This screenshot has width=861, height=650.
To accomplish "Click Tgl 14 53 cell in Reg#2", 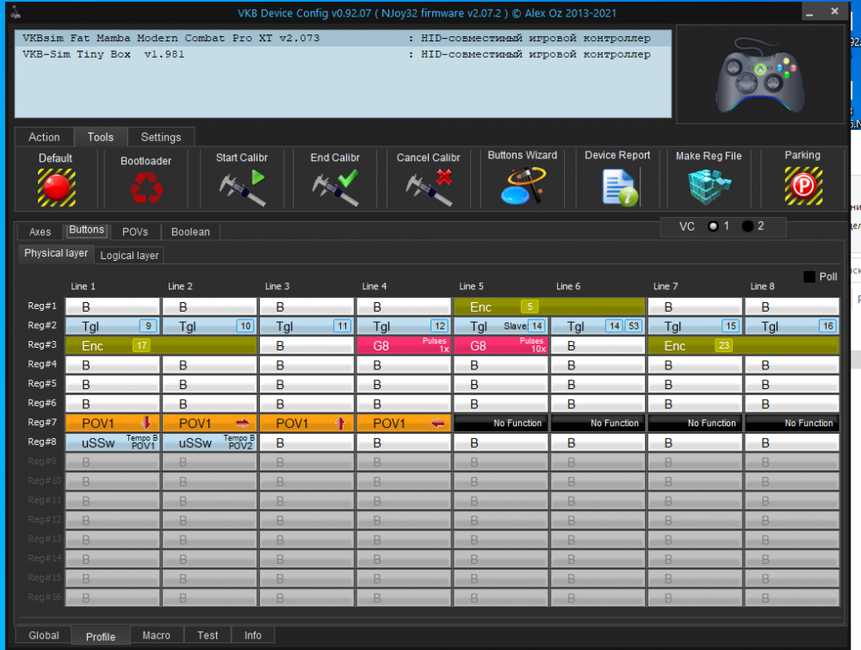I will (598, 326).
